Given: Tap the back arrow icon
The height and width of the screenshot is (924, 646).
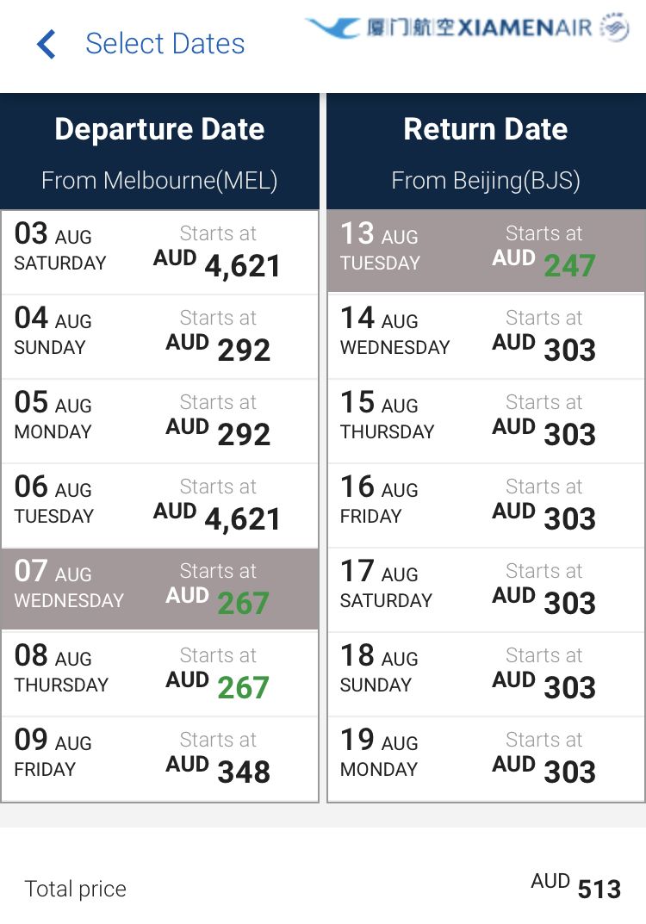Looking at the screenshot, I should point(47,44).
